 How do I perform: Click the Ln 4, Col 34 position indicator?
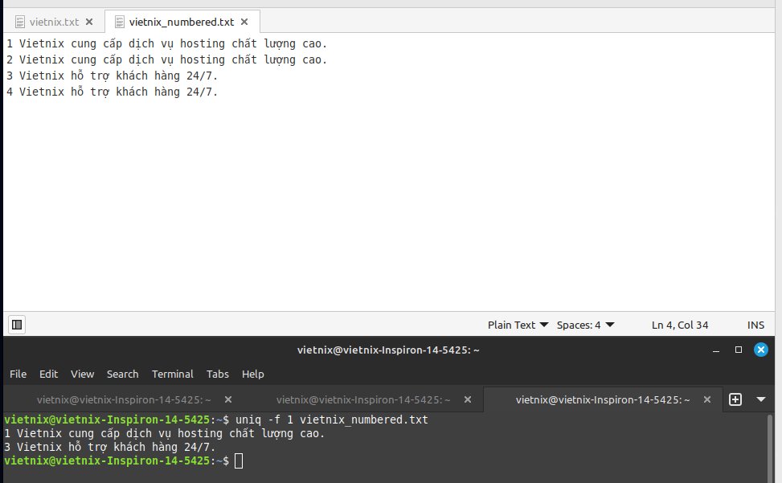(x=680, y=325)
